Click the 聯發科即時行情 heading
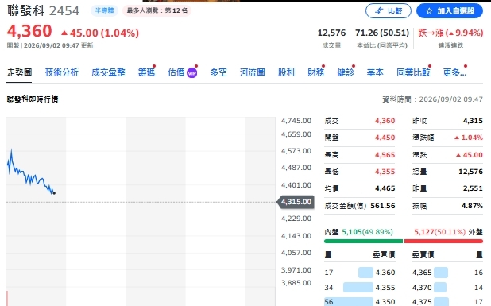Image resolution: width=491 pixels, height=306 pixels. click(33, 99)
